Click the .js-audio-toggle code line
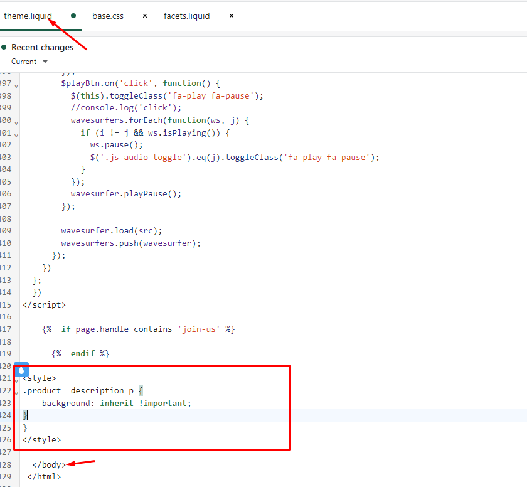 pos(235,157)
